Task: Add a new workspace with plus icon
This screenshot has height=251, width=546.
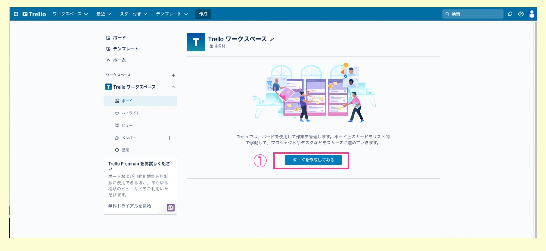Action: pyautogui.click(x=173, y=75)
